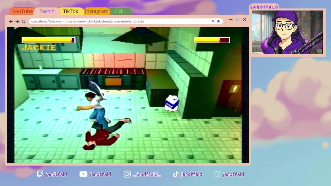Click the JANDFFALD title above the webcam

(264, 7)
